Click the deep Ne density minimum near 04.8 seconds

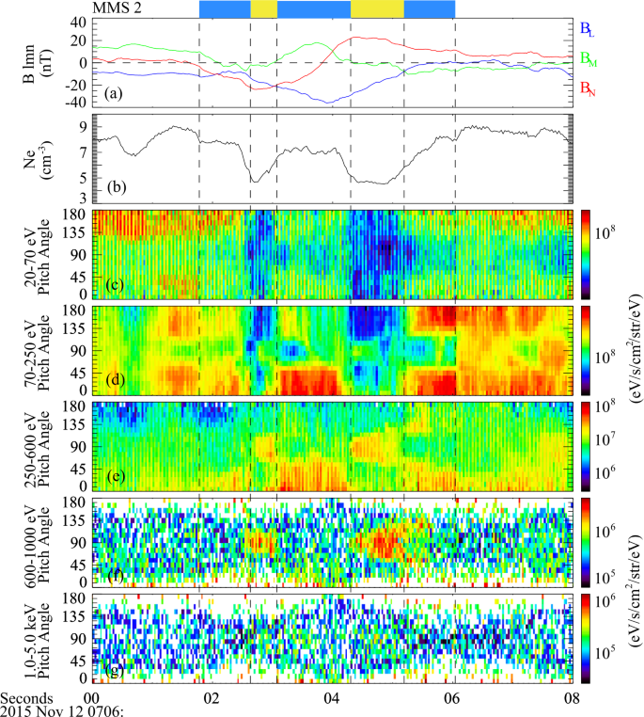click(x=384, y=183)
